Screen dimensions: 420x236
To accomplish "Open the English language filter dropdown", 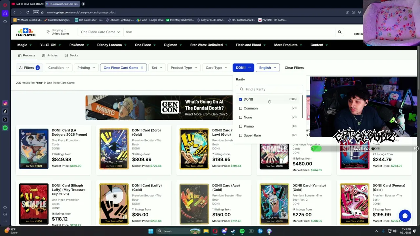I will point(268,68).
